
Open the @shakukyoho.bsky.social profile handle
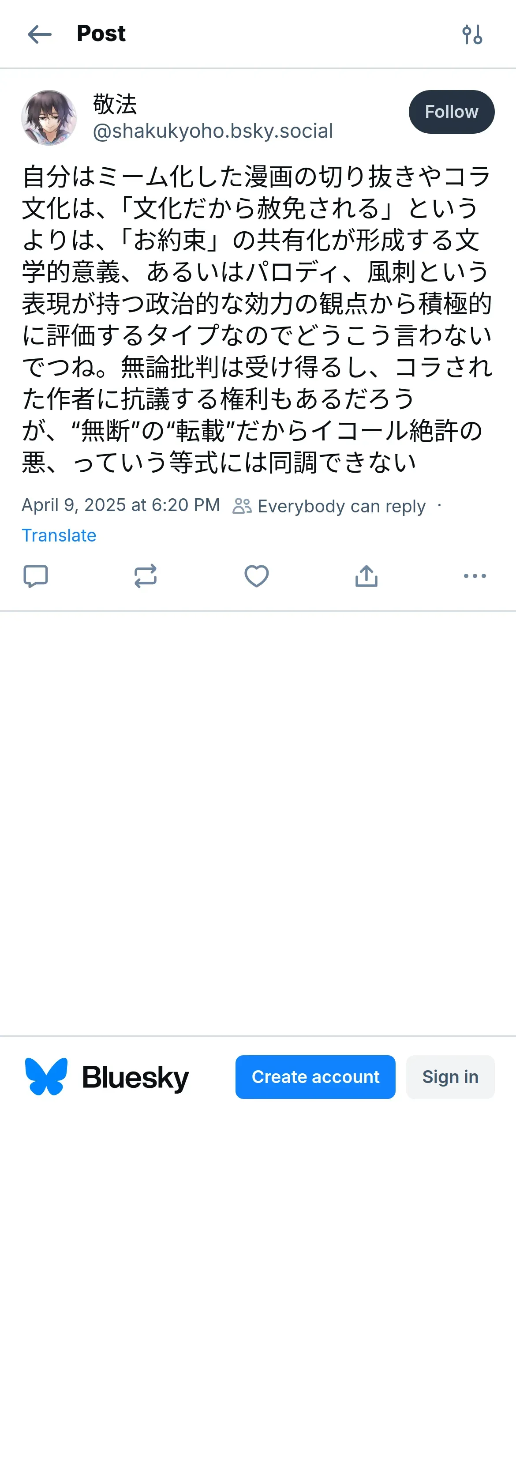point(213,131)
